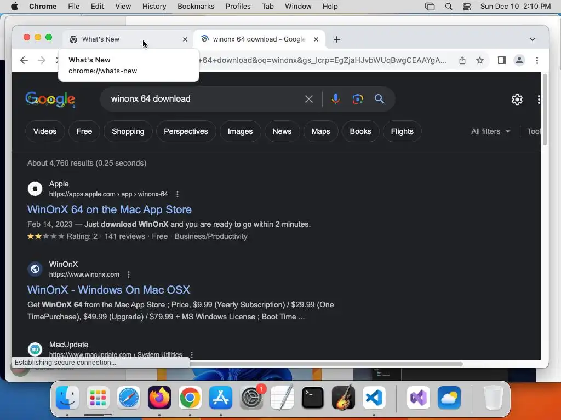561x420 pixels.
Task: Open Chrome three-dot menu
Action: click(x=537, y=60)
